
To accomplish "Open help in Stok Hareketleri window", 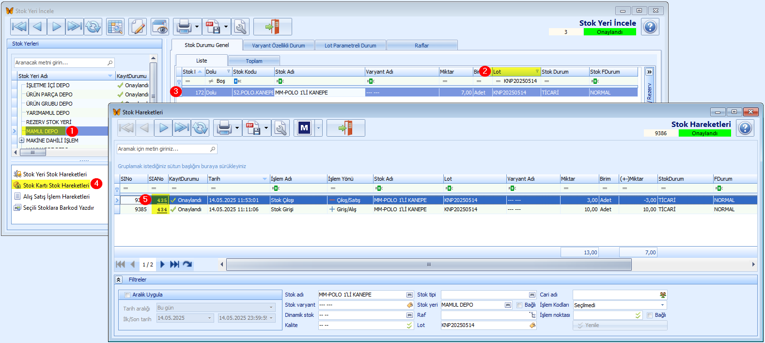I will 745,128.
